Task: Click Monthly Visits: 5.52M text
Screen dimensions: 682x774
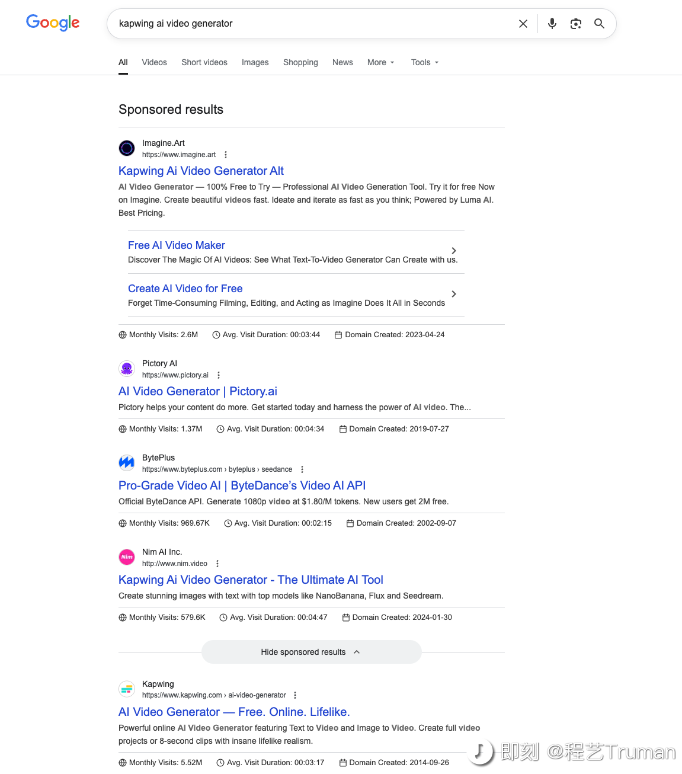Action: coord(166,763)
